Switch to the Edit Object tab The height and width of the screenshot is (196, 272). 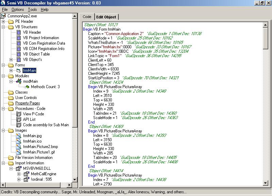106,17
